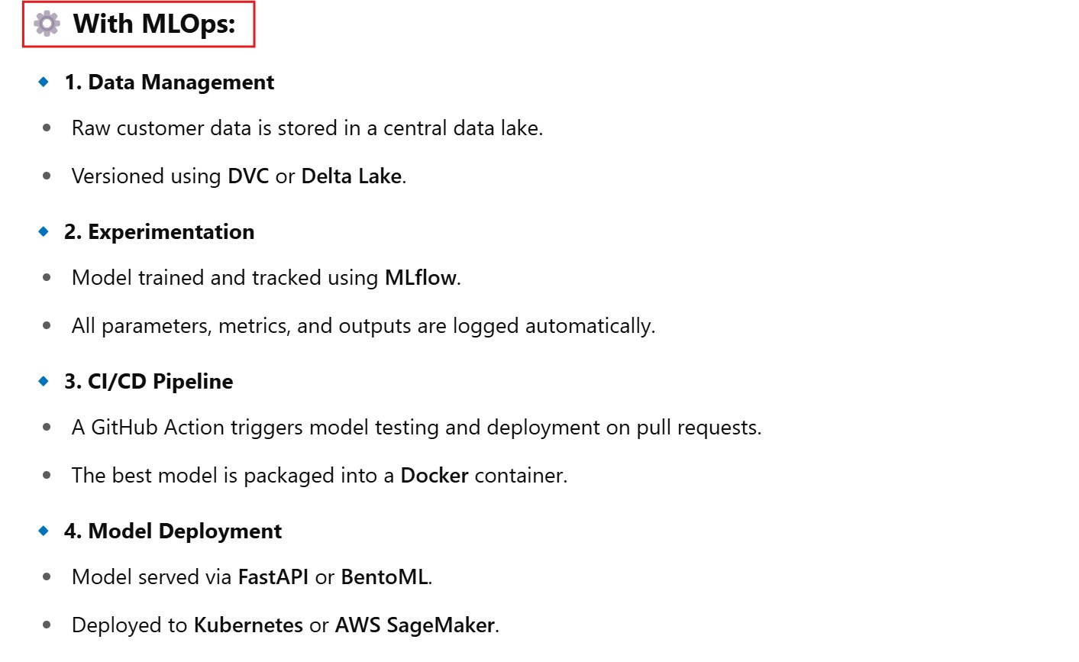
Task: Click the 1. Data Management heading
Action: tap(169, 82)
